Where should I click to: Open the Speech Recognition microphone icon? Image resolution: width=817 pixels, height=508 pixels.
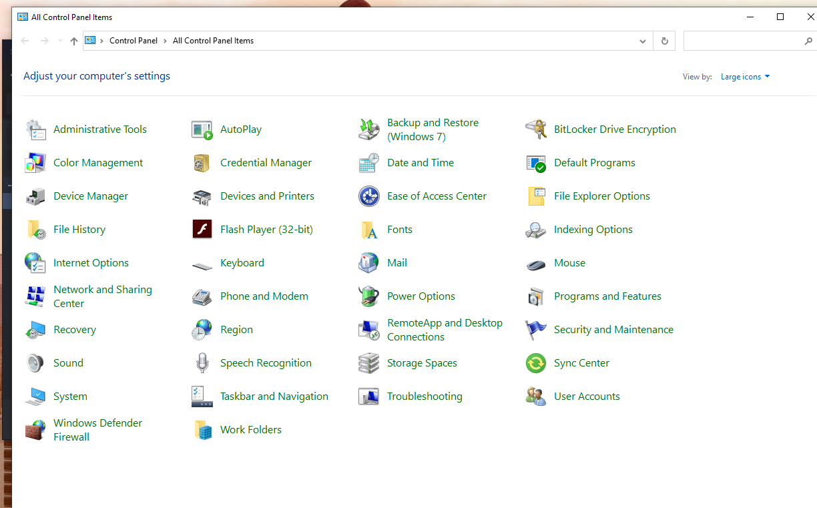pyautogui.click(x=202, y=363)
